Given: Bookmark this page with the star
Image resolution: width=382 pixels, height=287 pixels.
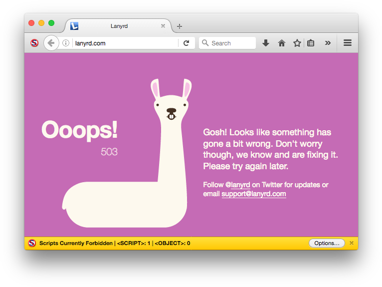Looking at the screenshot, I should (x=297, y=43).
